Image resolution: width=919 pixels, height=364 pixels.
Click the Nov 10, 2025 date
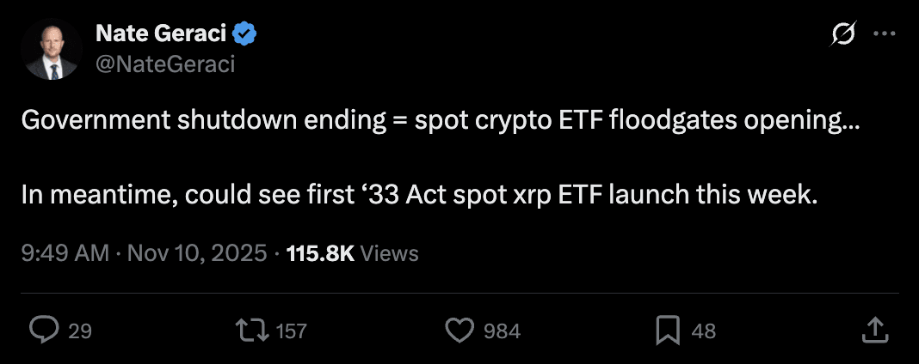click(x=197, y=253)
